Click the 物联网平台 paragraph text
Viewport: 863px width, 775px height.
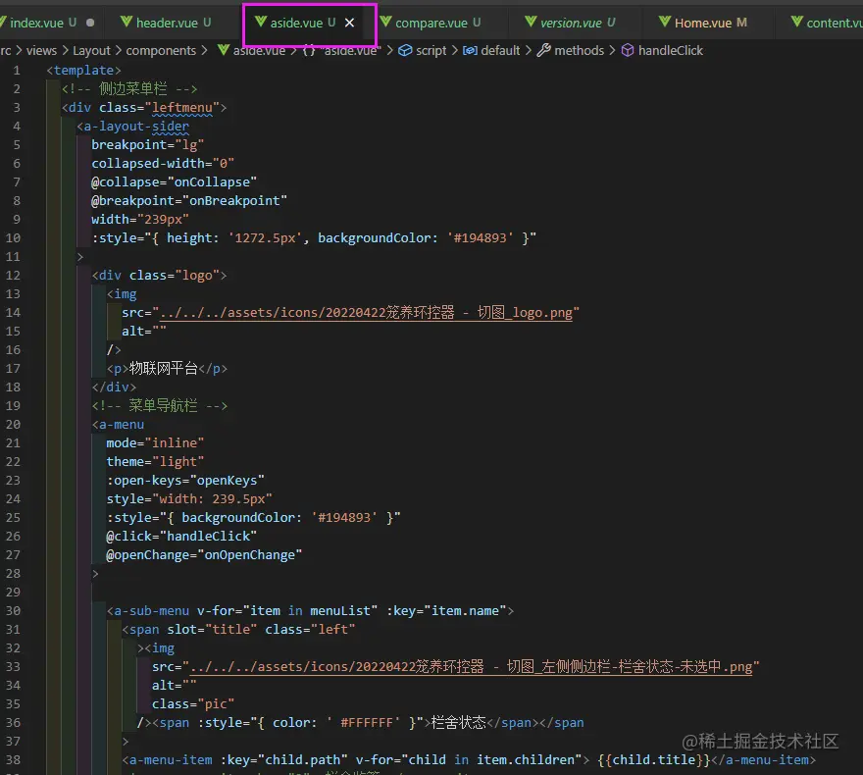pyautogui.click(x=164, y=368)
